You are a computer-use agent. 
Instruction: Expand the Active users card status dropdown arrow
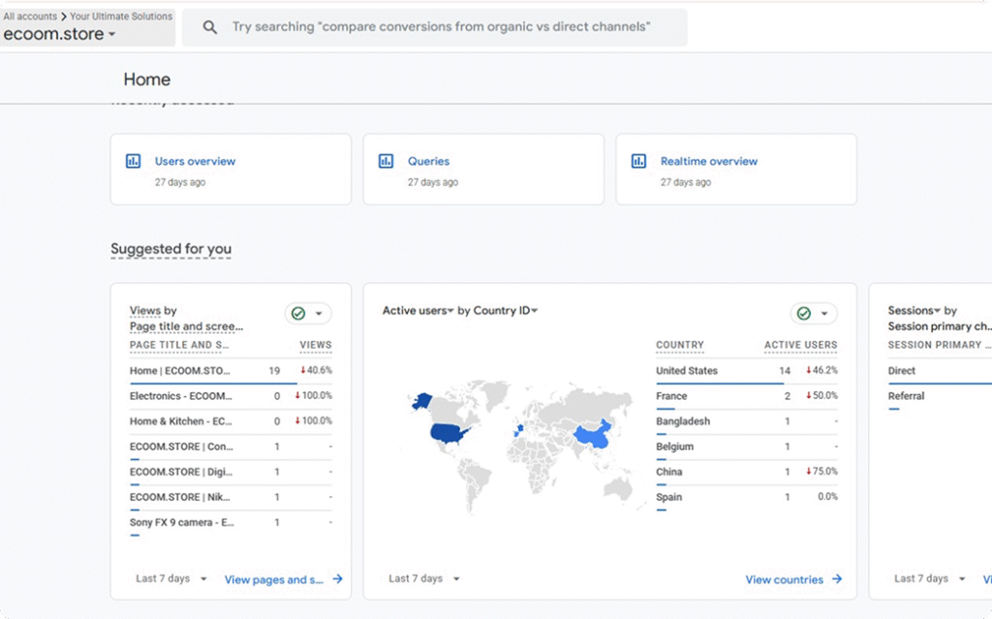[x=824, y=313]
